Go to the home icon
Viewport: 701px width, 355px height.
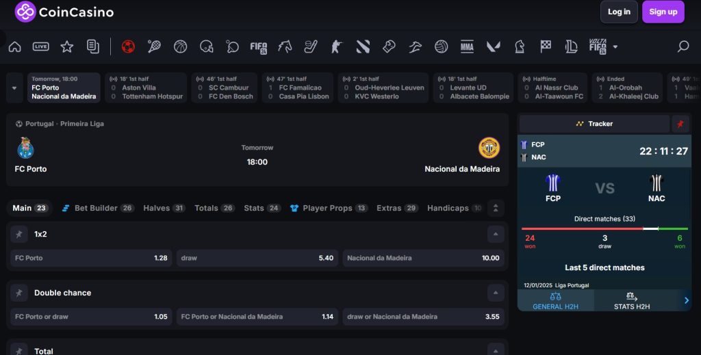point(15,47)
